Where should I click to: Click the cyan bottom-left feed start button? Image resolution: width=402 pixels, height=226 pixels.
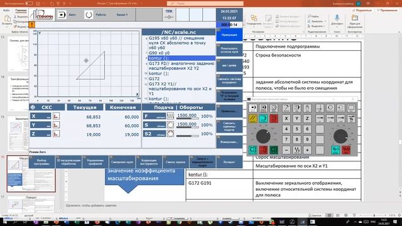pyautogui.click(x=253, y=150)
